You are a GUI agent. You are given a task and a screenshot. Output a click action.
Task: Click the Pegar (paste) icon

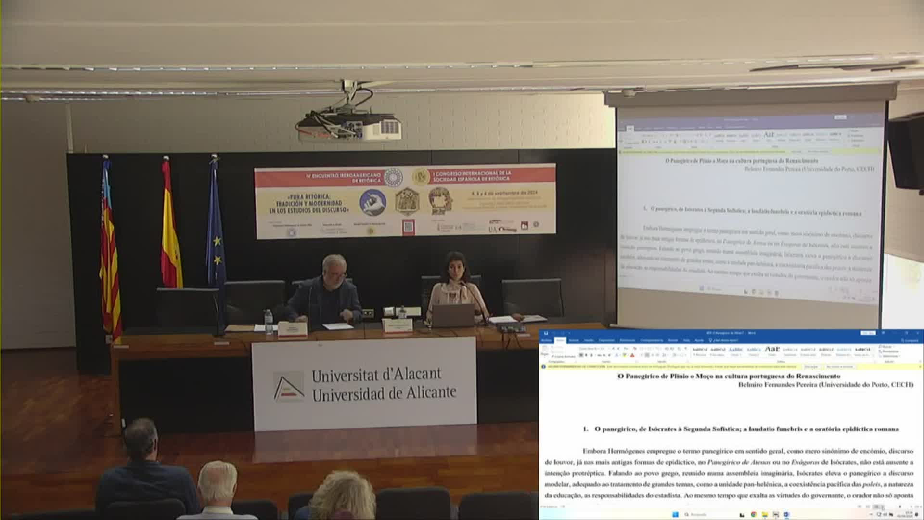545,349
